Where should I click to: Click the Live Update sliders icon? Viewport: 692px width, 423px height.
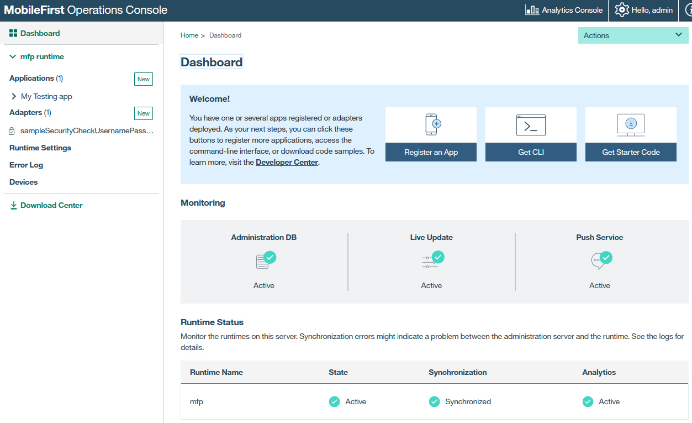(432, 260)
